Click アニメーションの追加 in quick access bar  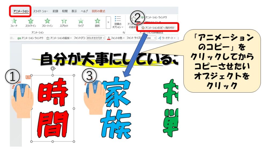pos(59,38)
